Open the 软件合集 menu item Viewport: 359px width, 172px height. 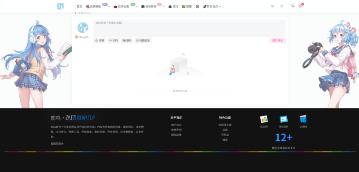(x=122, y=7)
